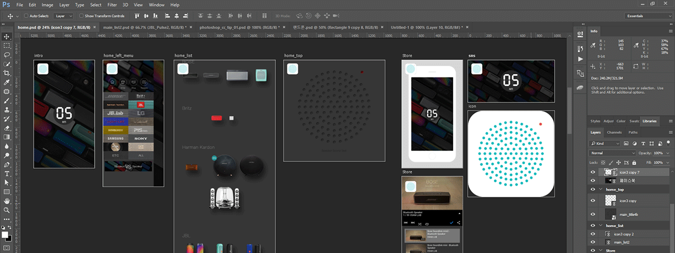Image resolution: width=675 pixels, height=253 pixels.
Task: Click the type layer filter icon
Action: (643, 143)
